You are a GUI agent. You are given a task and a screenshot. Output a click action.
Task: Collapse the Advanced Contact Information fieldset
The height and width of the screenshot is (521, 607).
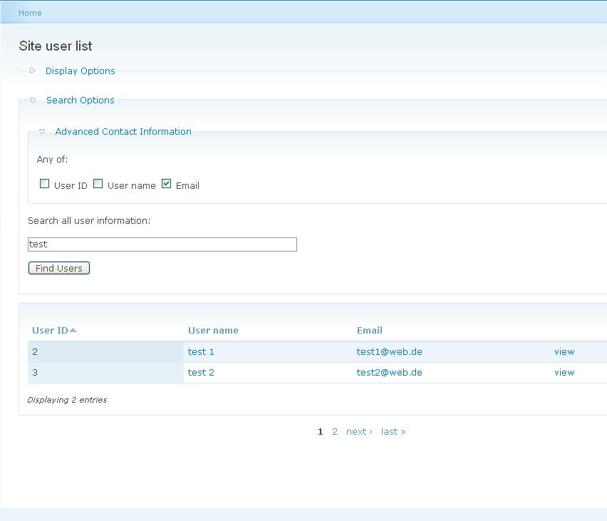(123, 131)
